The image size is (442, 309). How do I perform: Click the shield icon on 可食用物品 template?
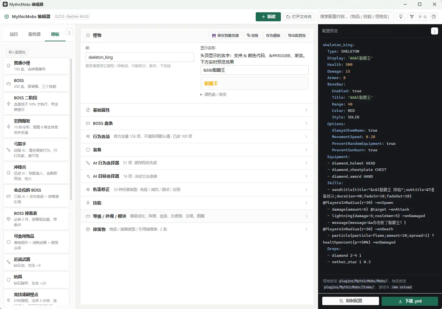pyautogui.click(x=9, y=242)
